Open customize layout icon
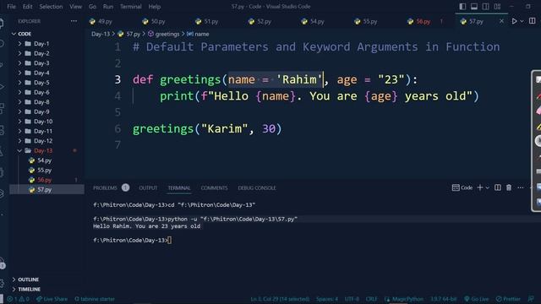The height and width of the screenshot is (304, 541). pyautogui.click(x=497, y=7)
